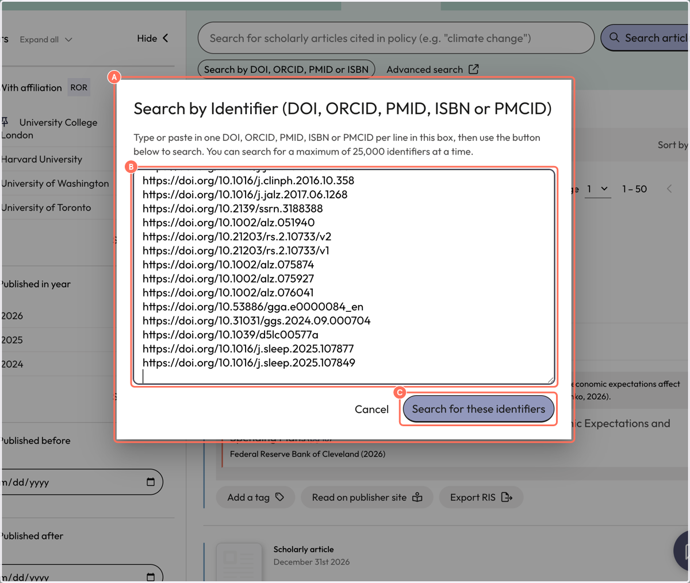Open the Expand all dropdown
690x583 pixels.
pyautogui.click(x=46, y=40)
